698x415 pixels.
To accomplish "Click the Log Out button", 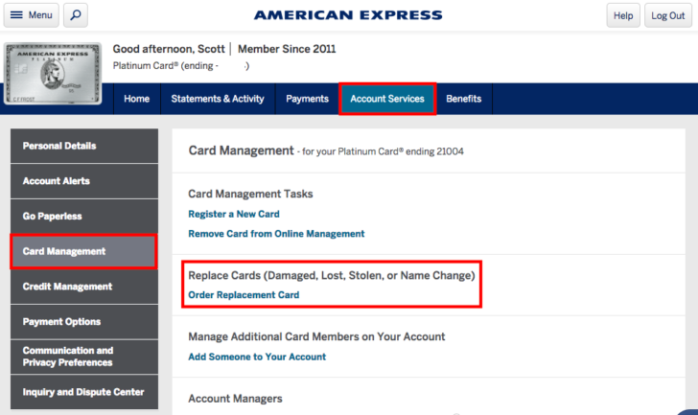I will tap(667, 15).
